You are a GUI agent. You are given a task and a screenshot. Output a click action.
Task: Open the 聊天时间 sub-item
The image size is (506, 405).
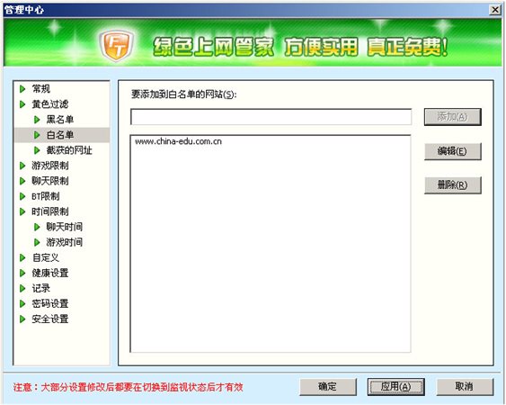point(64,227)
